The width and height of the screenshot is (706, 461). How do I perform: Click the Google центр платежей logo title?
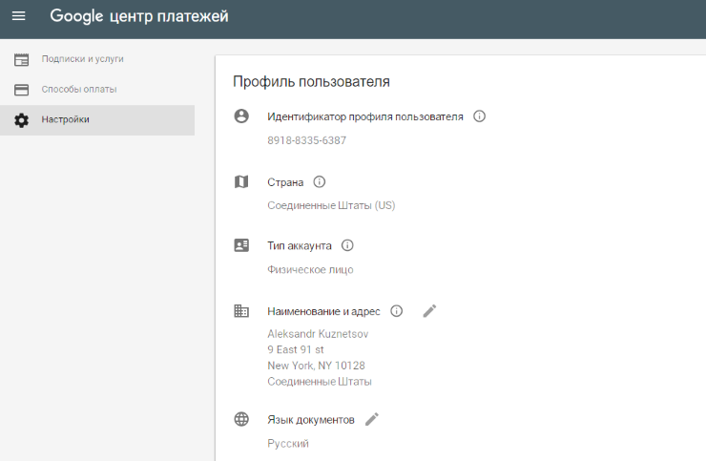[x=139, y=16]
